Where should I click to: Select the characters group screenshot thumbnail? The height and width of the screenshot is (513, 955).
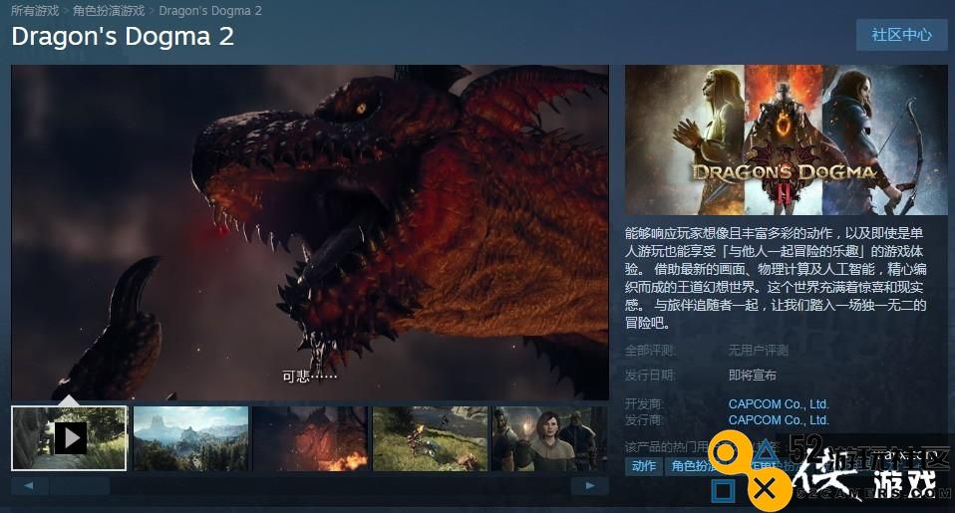pyautogui.click(x=549, y=438)
